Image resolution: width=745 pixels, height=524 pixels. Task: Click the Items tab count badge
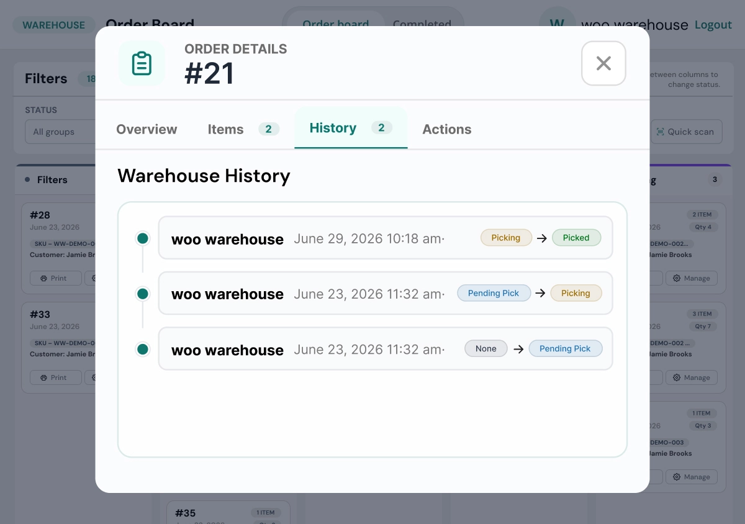(268, 129)
